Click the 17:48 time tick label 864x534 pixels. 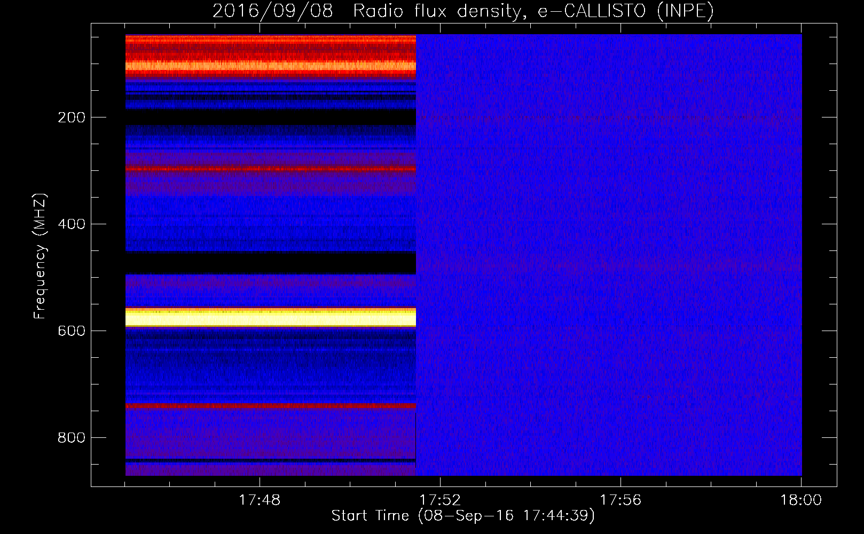(x=260, y=500)
